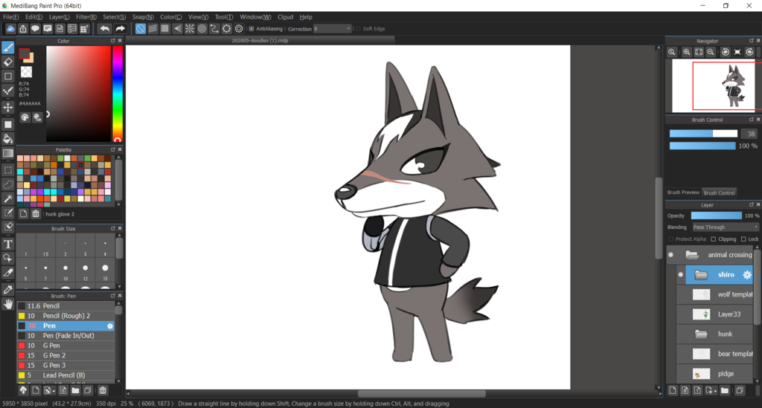Select Lead Pencil (B) brush
Image resolution: width=762 pixels, height=408 pixels.
click(x=65, y=375)
